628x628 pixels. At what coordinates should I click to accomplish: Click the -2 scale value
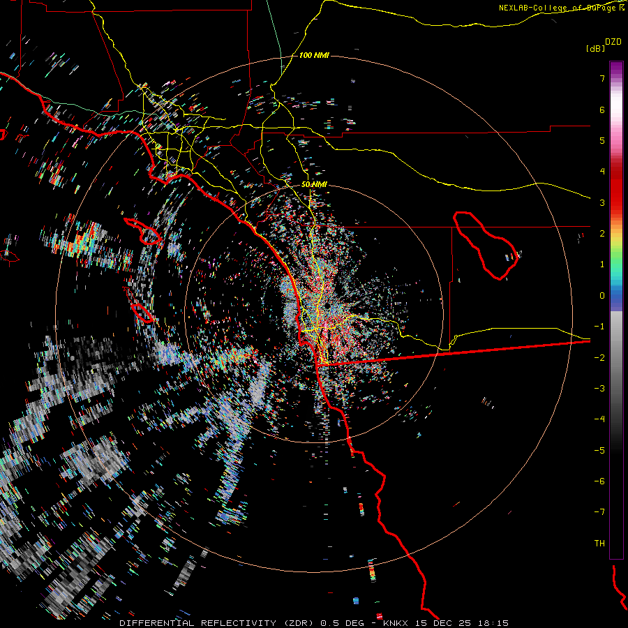click(599, 358)
